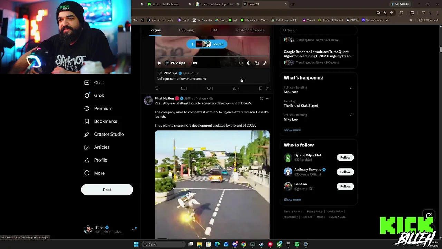Image resolution: width=442 pixels, height=249 pixels.
Task: Open the All Bookmarks folder
Action: coord(429,20)
